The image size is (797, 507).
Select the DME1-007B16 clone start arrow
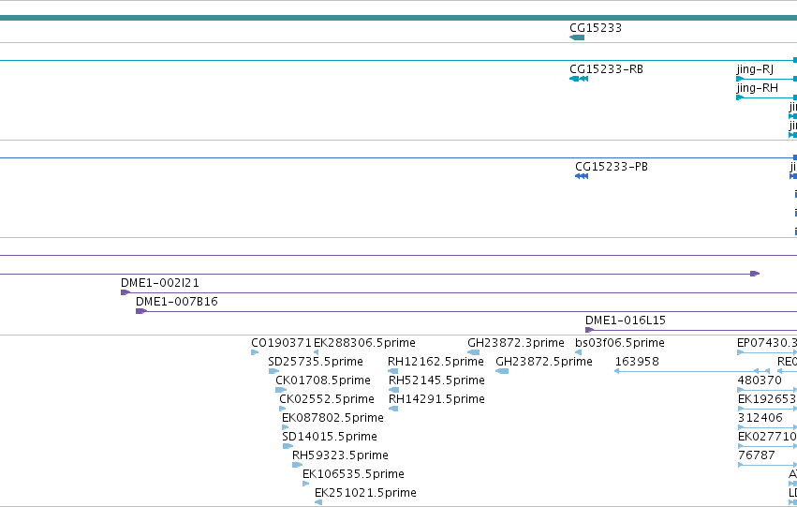(x=140, y=311)
